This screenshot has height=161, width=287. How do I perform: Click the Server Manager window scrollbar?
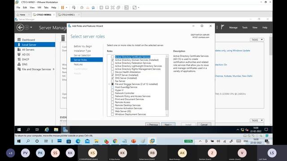pyautogui.click(x=271, y=46)
